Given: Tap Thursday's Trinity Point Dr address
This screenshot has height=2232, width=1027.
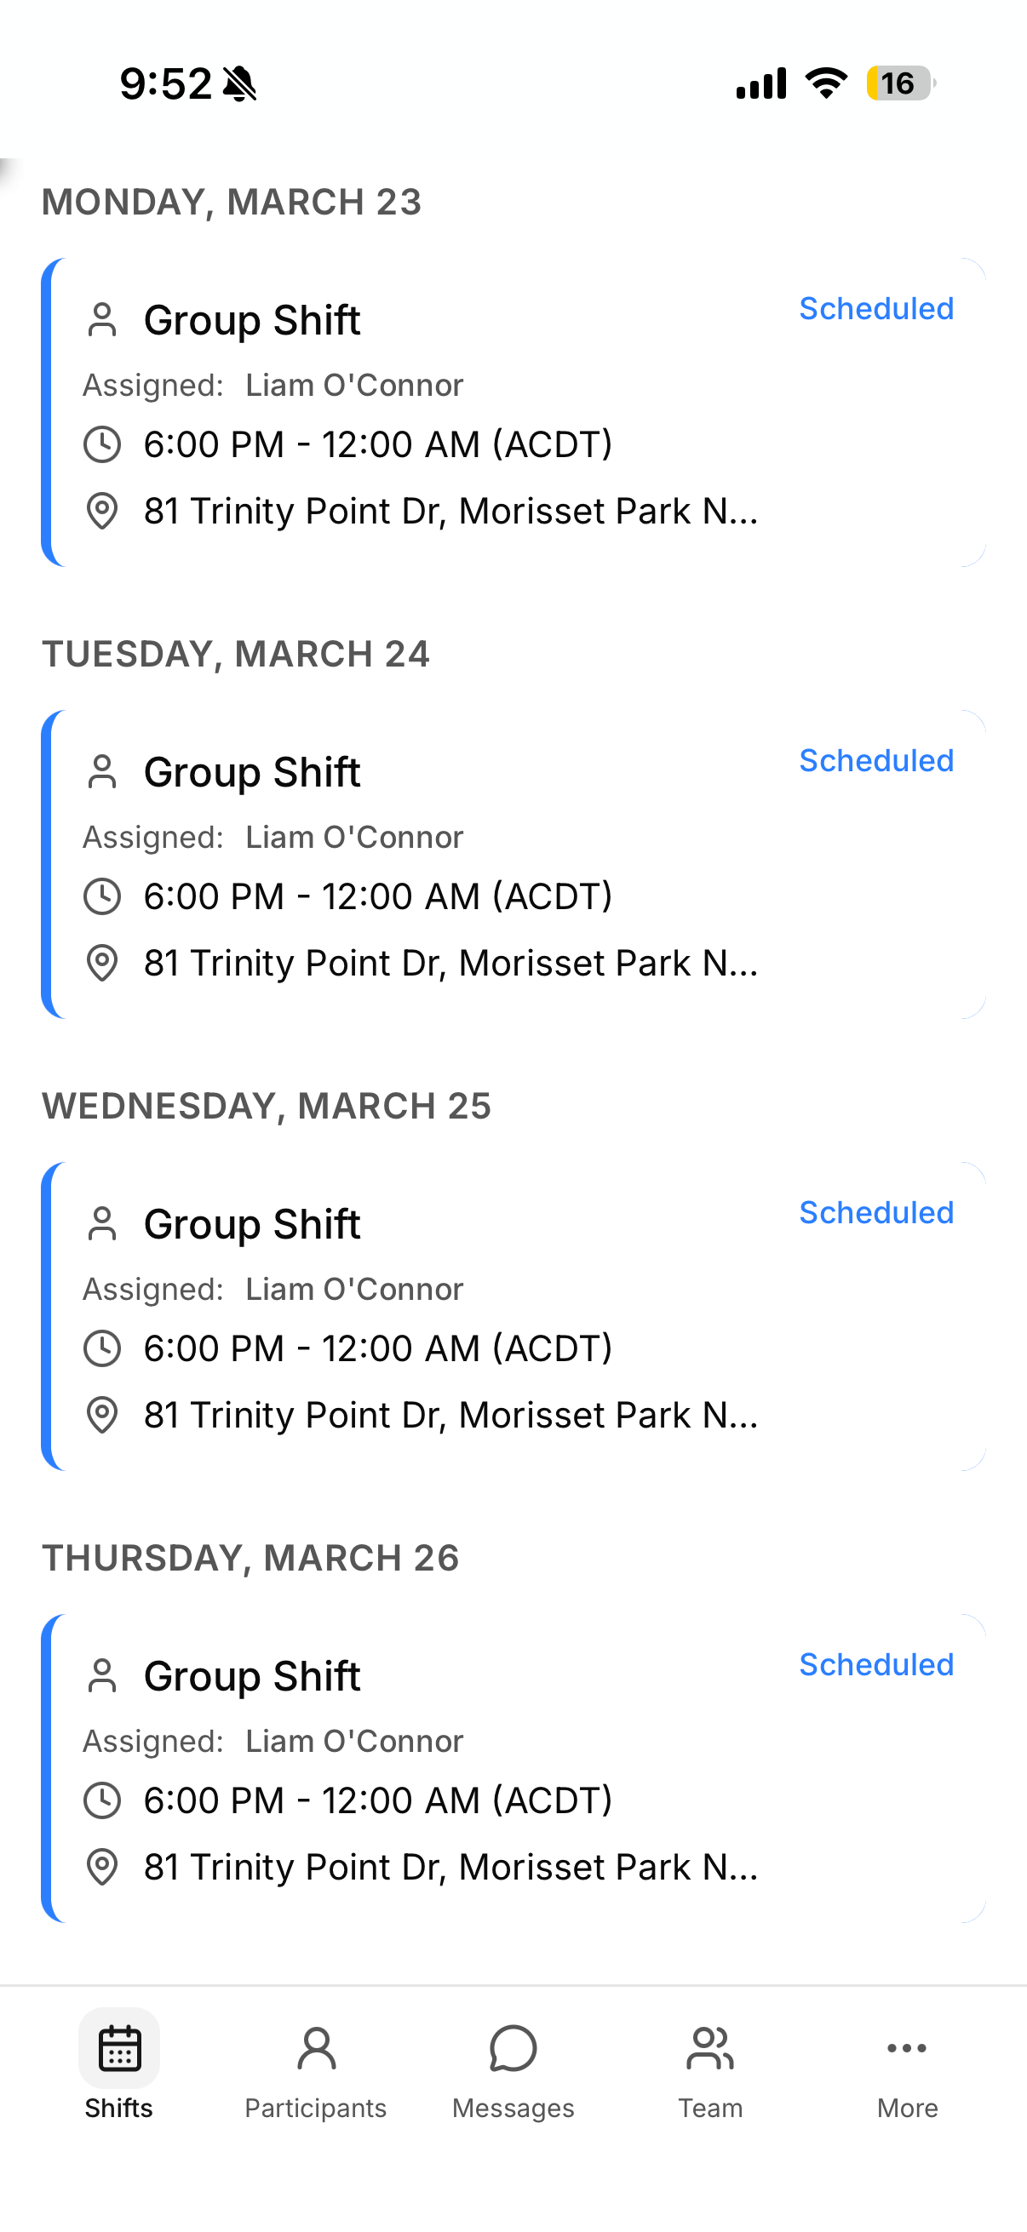Looking at the screenshot, I should tap(450, 1866).
